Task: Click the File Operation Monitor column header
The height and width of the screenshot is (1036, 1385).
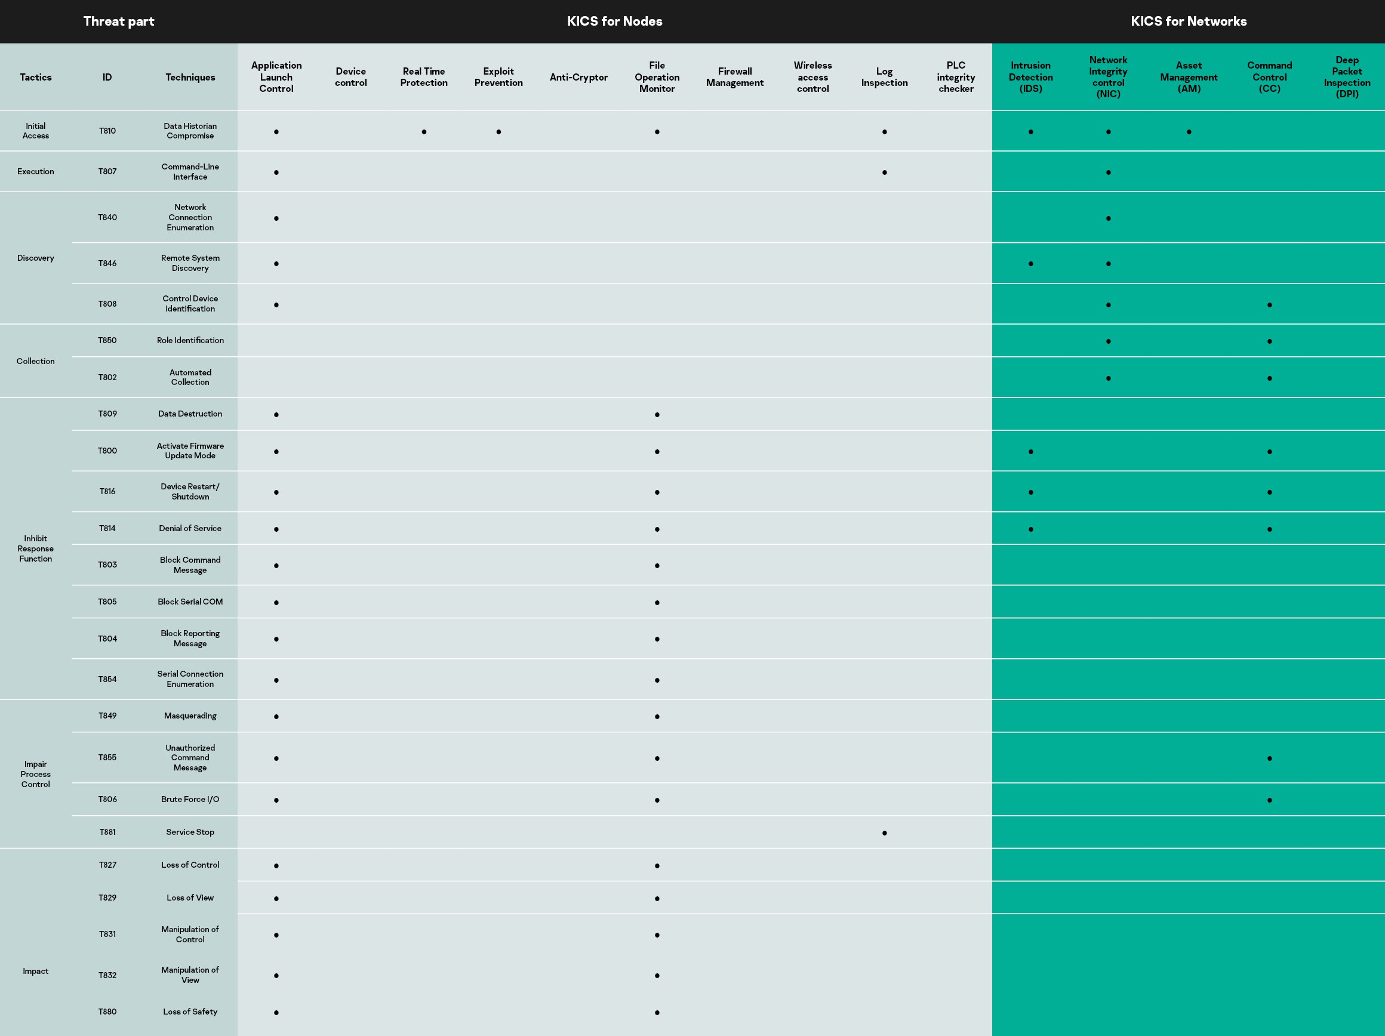Action: (657, 77)
